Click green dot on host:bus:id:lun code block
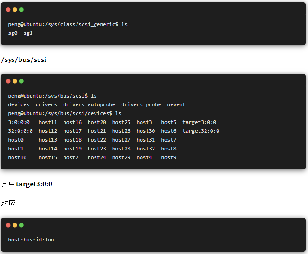Image resolution: width=308 pixels, height=254 pixels. (x=21, y=225)
